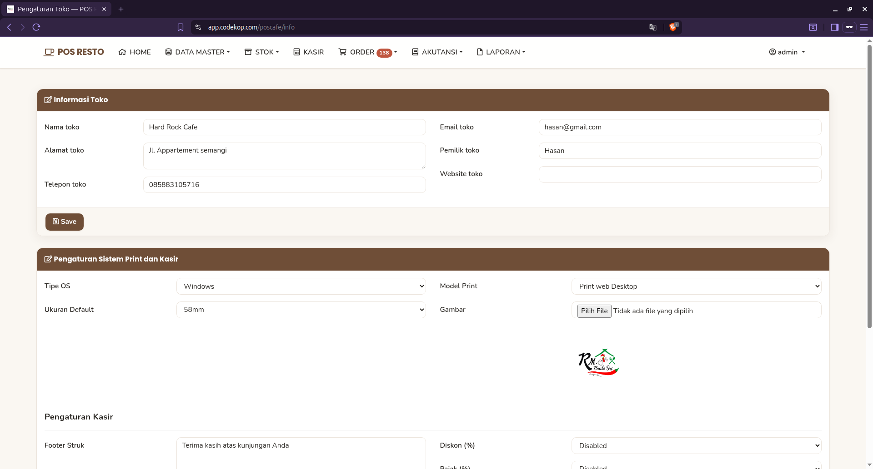Click the page vertical scrollbar
The height and width of the screenshot is (469, 873).
coord(869,186)
